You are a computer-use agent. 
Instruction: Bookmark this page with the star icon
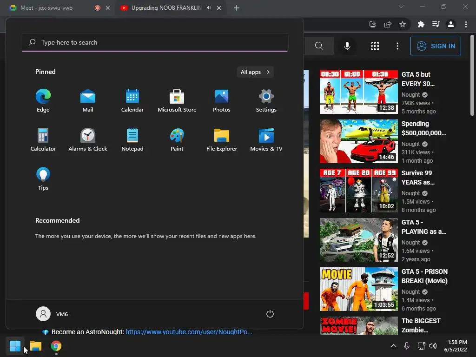(x=403, y=24)
